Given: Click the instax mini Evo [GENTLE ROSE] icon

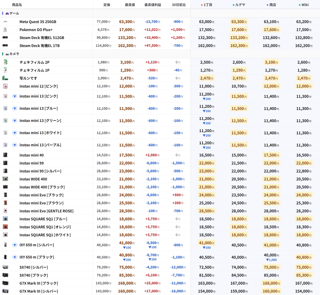Looking at the screenshot, I should (x=5, y=211).
